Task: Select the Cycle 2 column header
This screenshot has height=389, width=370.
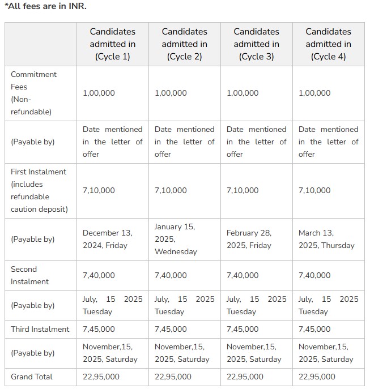Action: tap(185, 44)
